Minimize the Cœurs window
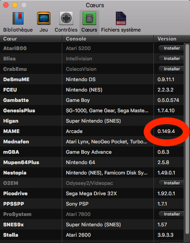The height and width of the screenshot is (243, 190). point(15,5)
